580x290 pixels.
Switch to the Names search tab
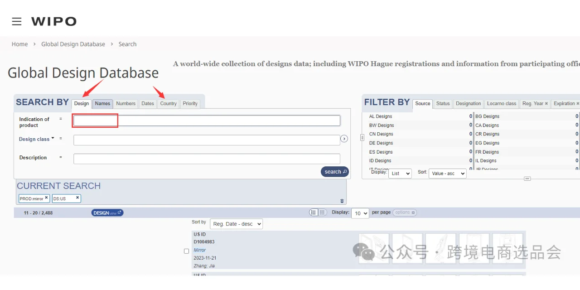[102, 104]
